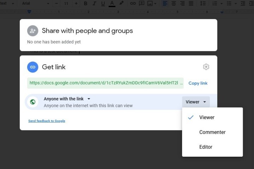Click the add people icon
Image resolution: width=254 pixels, height=169 pixels.
pos(33,31)
